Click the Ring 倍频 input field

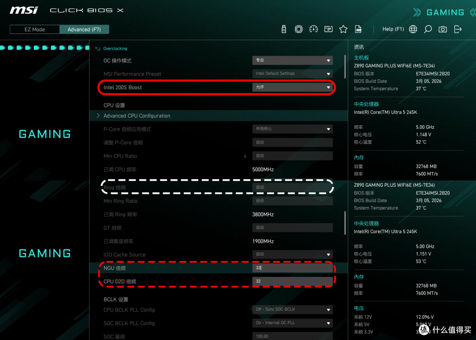tap(292, 187)
